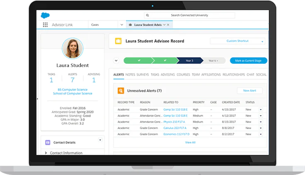Open row menu for 4/12/2017 alert
305x175 pixels.
[261, 116]
